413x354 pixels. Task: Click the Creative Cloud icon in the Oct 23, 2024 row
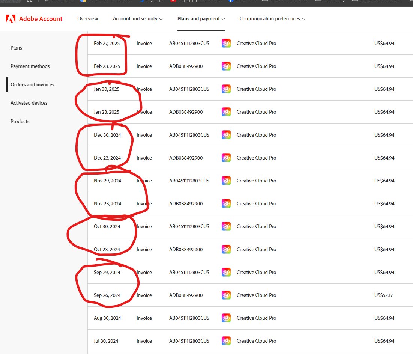point(226,250)
